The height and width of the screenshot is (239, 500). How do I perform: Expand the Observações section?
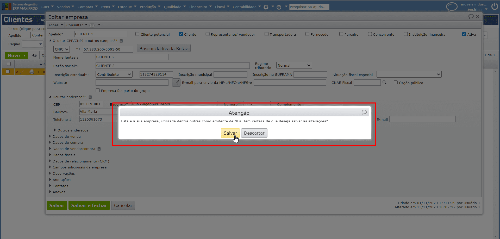click(x=62, y=174)
